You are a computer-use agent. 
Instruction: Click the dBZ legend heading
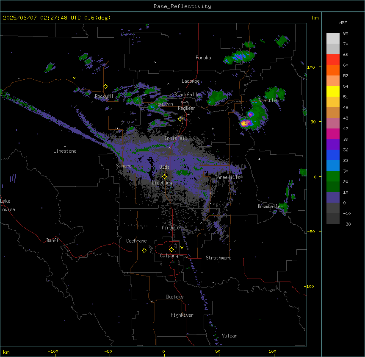click(x=343, y=22)
